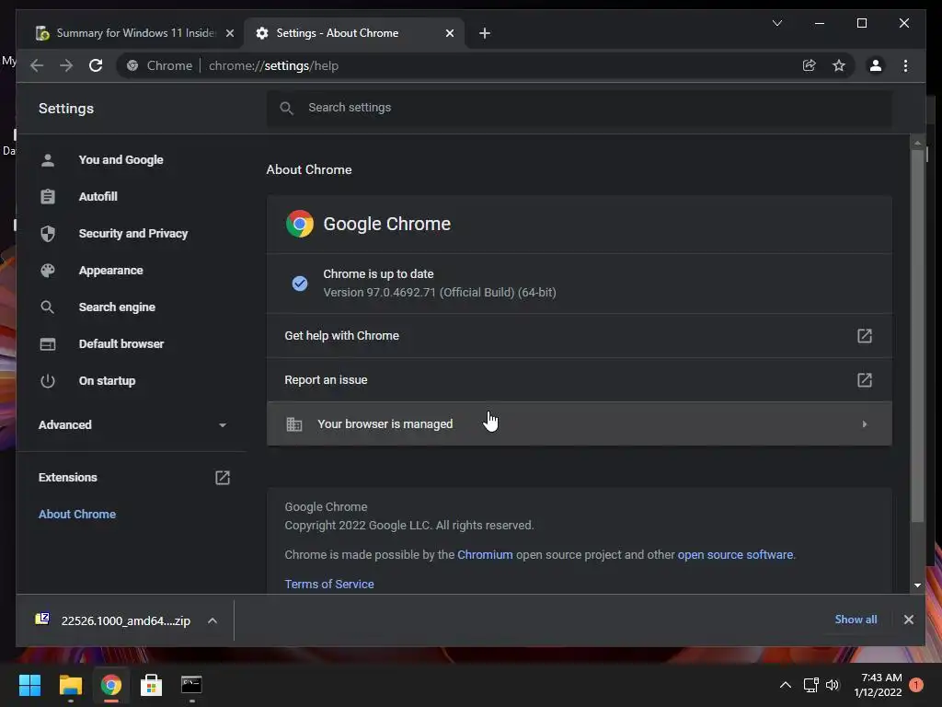Screen dimensions: 942x707
Task: Open Extensions page from sidebar
Action: [67, 478]
